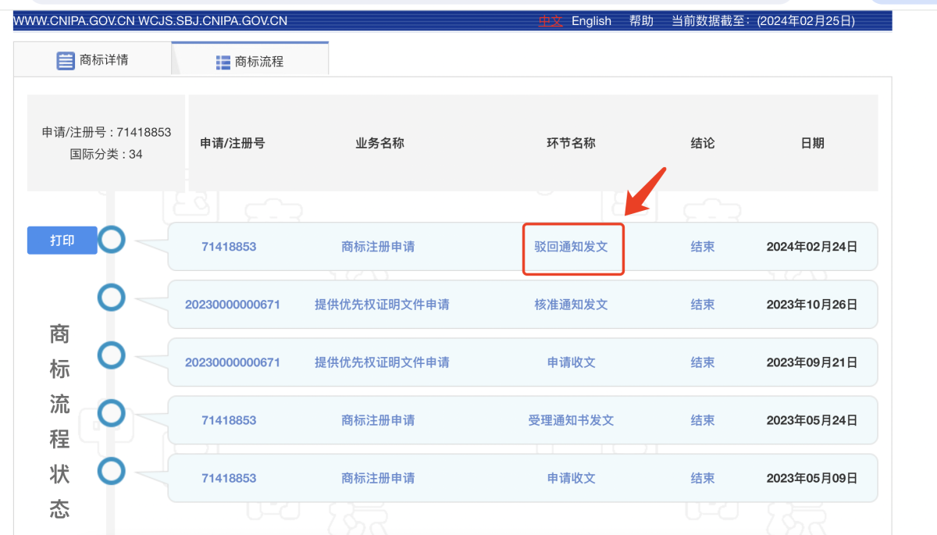Image resolution: width=937 pixels, height=535 pixels.
Task: Open 71418853 in the 受理通知书发文 row
Action: point(229,420)
